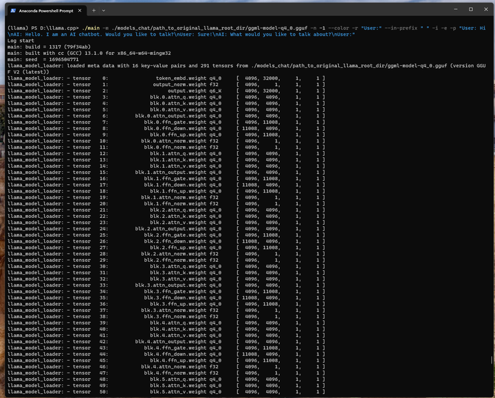495x398 pixels.
Task: Click 'blk.0.ffn_gate.weight' tensor row
Action: coord(166,122)
